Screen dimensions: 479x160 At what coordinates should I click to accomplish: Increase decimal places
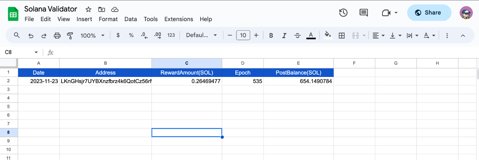[158, 35]
